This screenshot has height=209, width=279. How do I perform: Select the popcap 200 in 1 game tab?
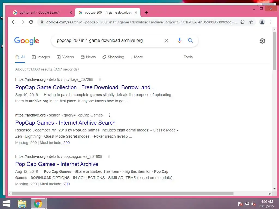click(x=108, y=13)
